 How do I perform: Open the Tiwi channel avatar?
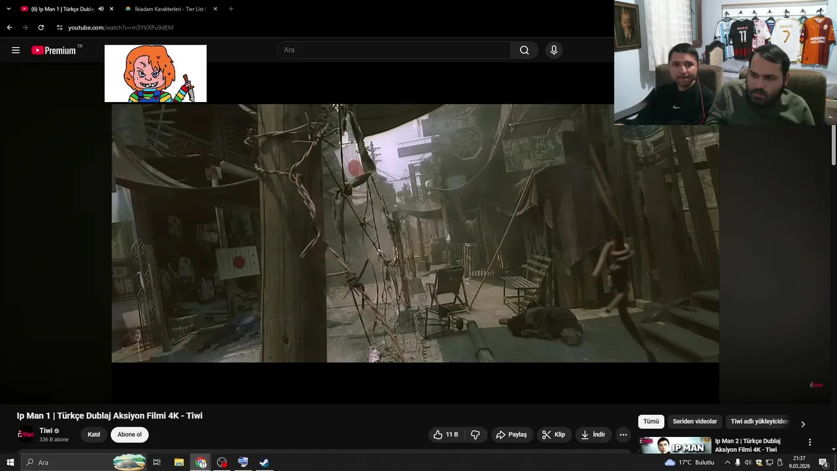click(26, 434)
